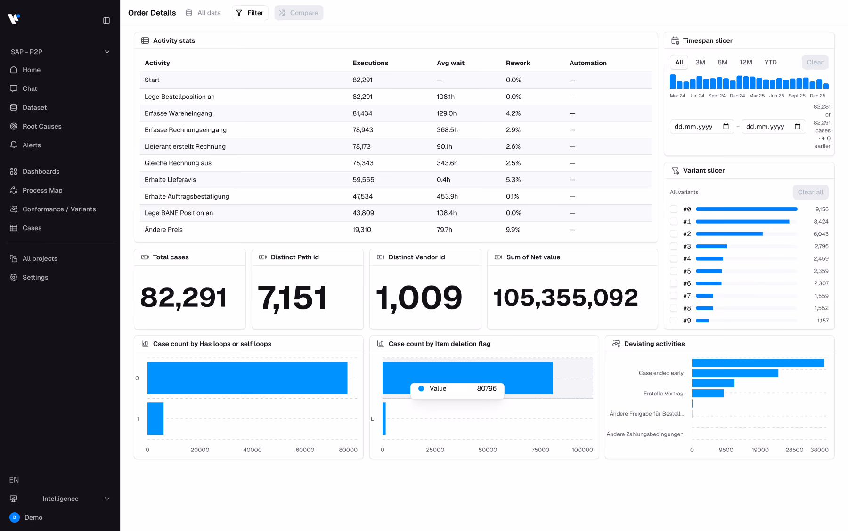Click the Deviating activities icon
Image resolution: width=848 pixels, height=531 pixels.
point(616,344)
